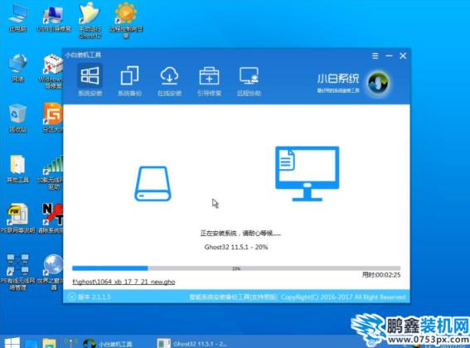Switch to 在线安装 cloud download tab
Image resolution: width=470 pixels, height=348 pixels.
[169, 81]
